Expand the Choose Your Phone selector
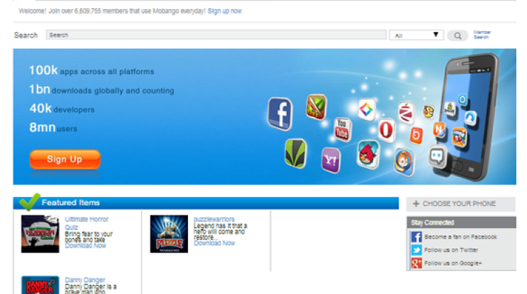 coord(460,204)
